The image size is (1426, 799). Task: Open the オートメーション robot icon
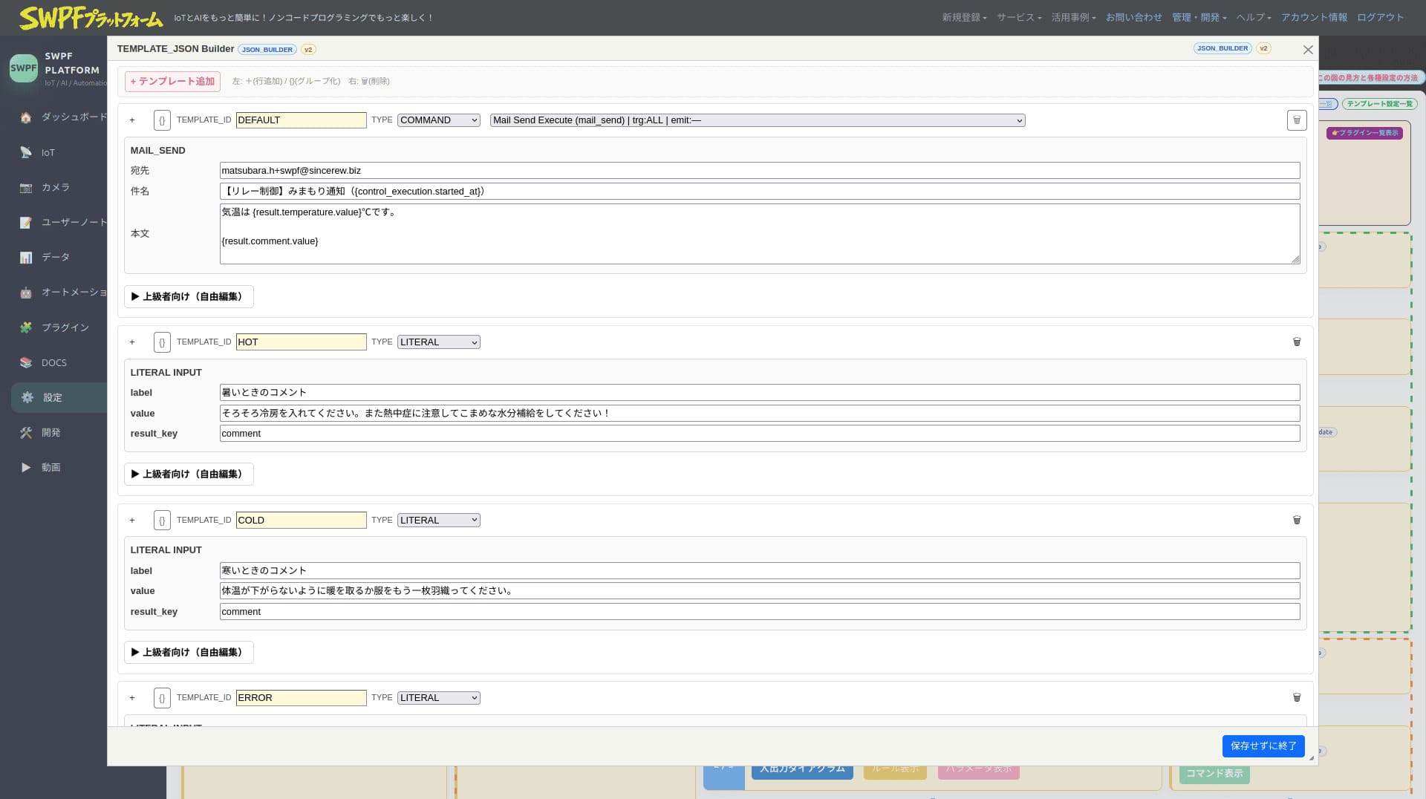coord(26,293)
